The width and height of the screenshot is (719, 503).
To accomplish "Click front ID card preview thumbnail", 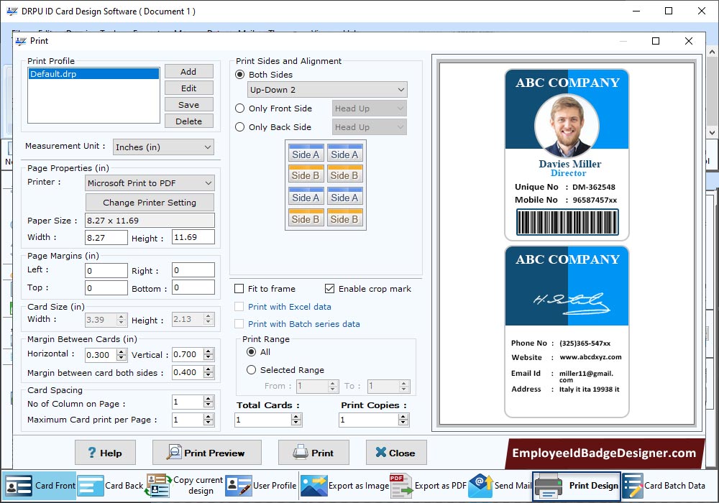I will pyautogui.click(x=567, y=154).
